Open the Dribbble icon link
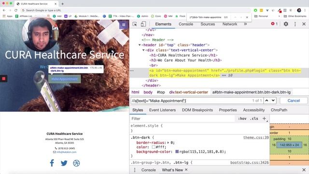 coord(76,163)
